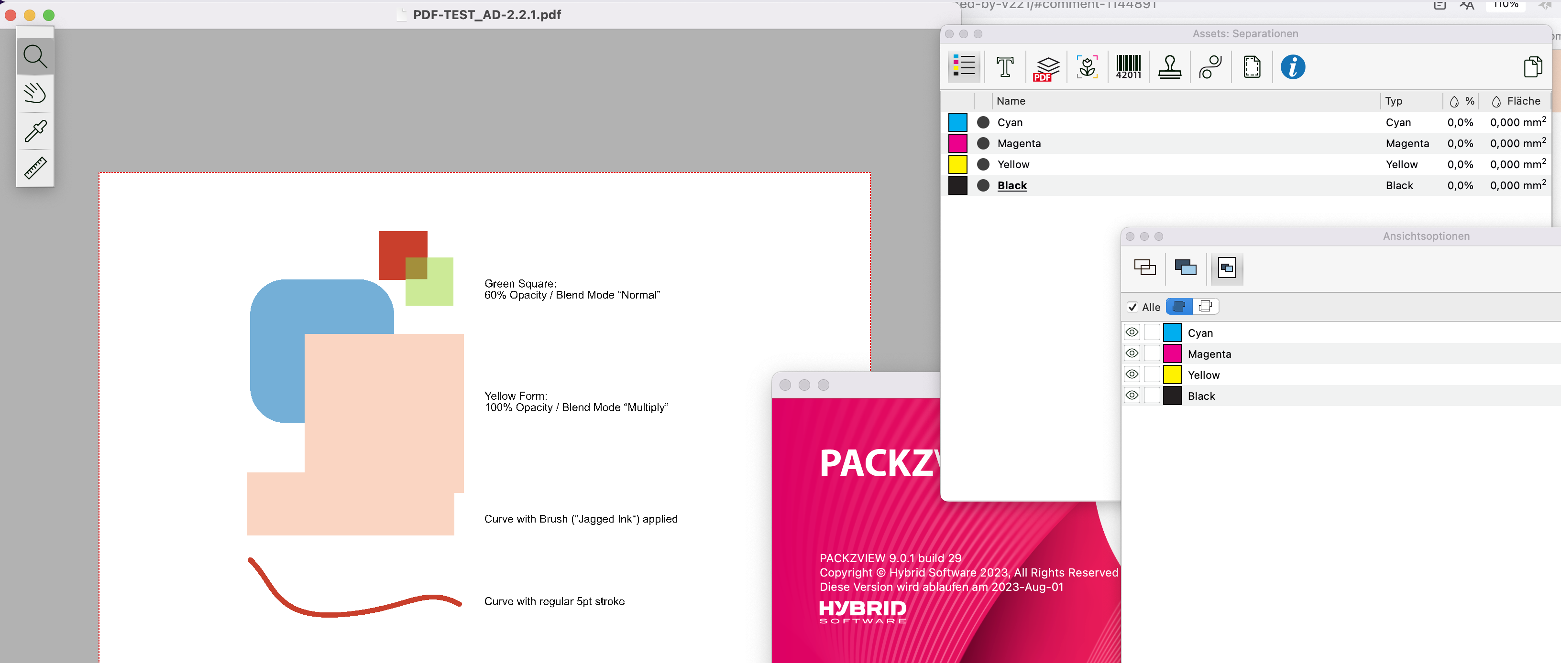The width and height of the screenshot is (1561, 663).
Task: Open the Stamp assets tab
Action: [x=1169, y=66]
